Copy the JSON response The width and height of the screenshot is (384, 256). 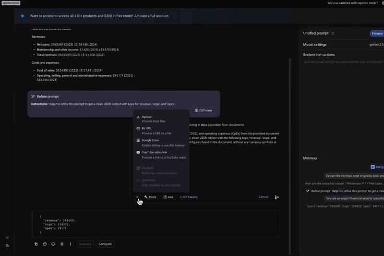[36, 244]
